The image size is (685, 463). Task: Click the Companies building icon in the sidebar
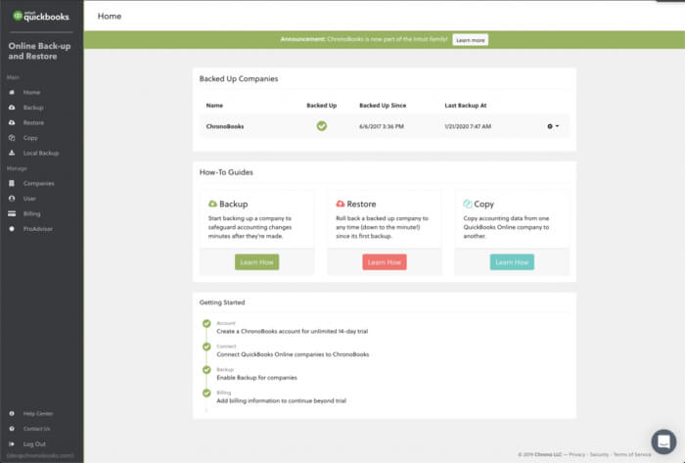click(x=12, y=183)
